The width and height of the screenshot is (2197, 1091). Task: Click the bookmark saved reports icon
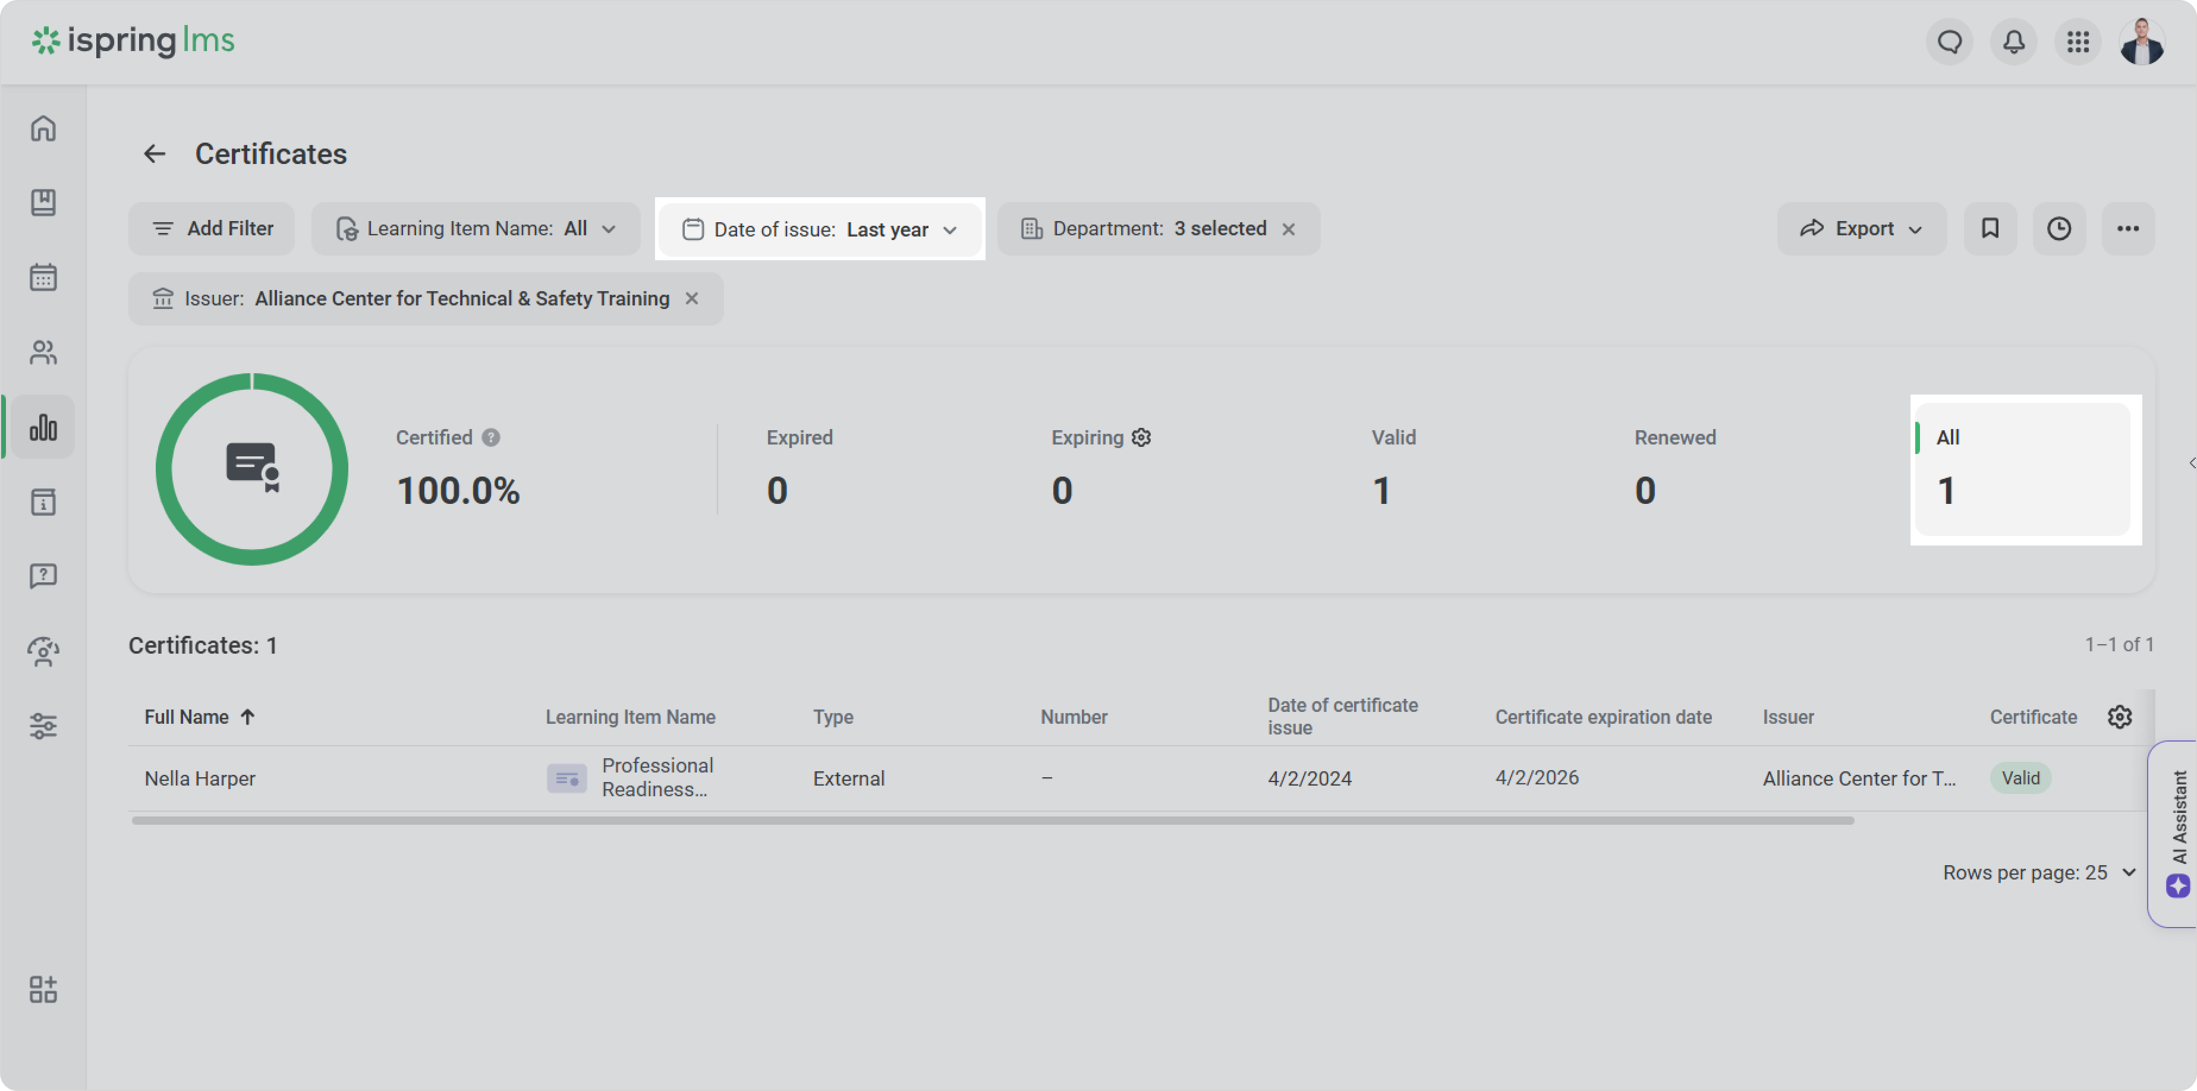click(1990, 228)
